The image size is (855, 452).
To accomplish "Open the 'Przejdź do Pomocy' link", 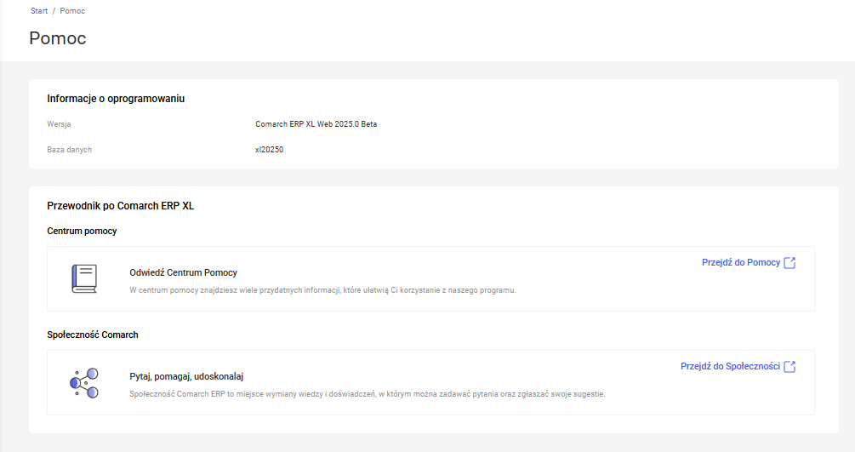I will [x=740, y=263].
